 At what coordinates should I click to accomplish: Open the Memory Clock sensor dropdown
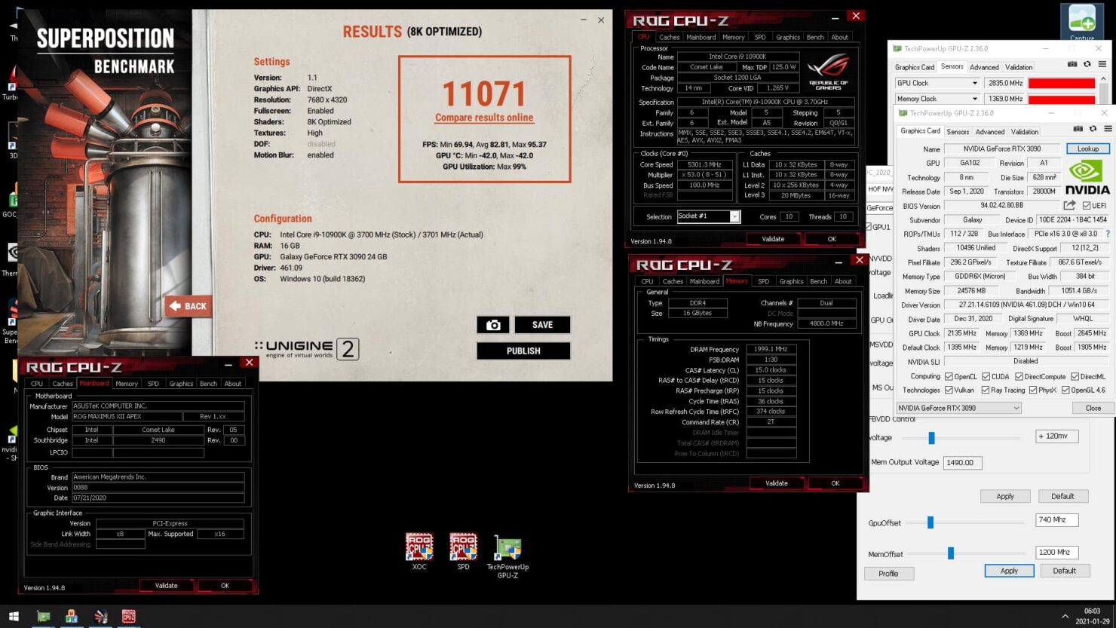coord(937,99)
